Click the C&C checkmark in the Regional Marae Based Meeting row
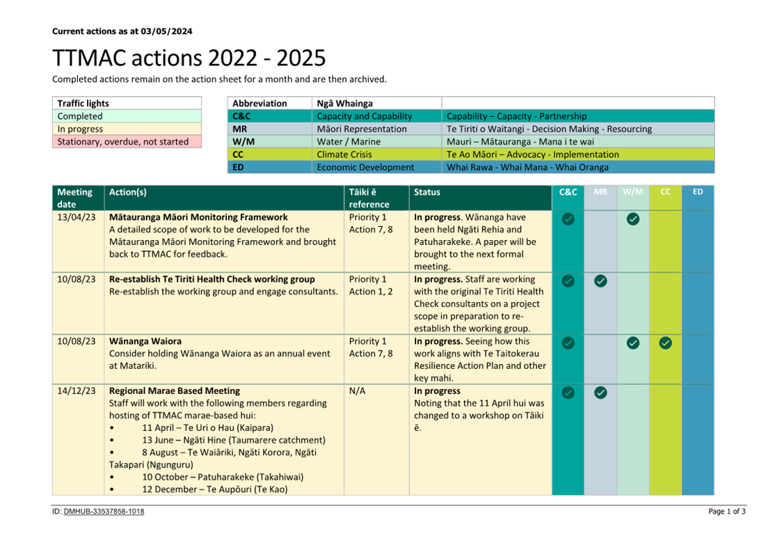 pyautogui.click(x=568, y=393)
